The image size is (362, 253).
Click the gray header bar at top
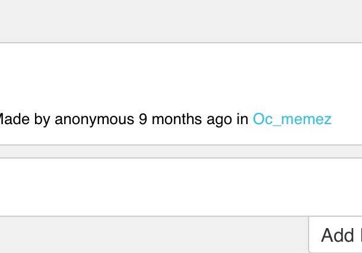coord(178,21)
